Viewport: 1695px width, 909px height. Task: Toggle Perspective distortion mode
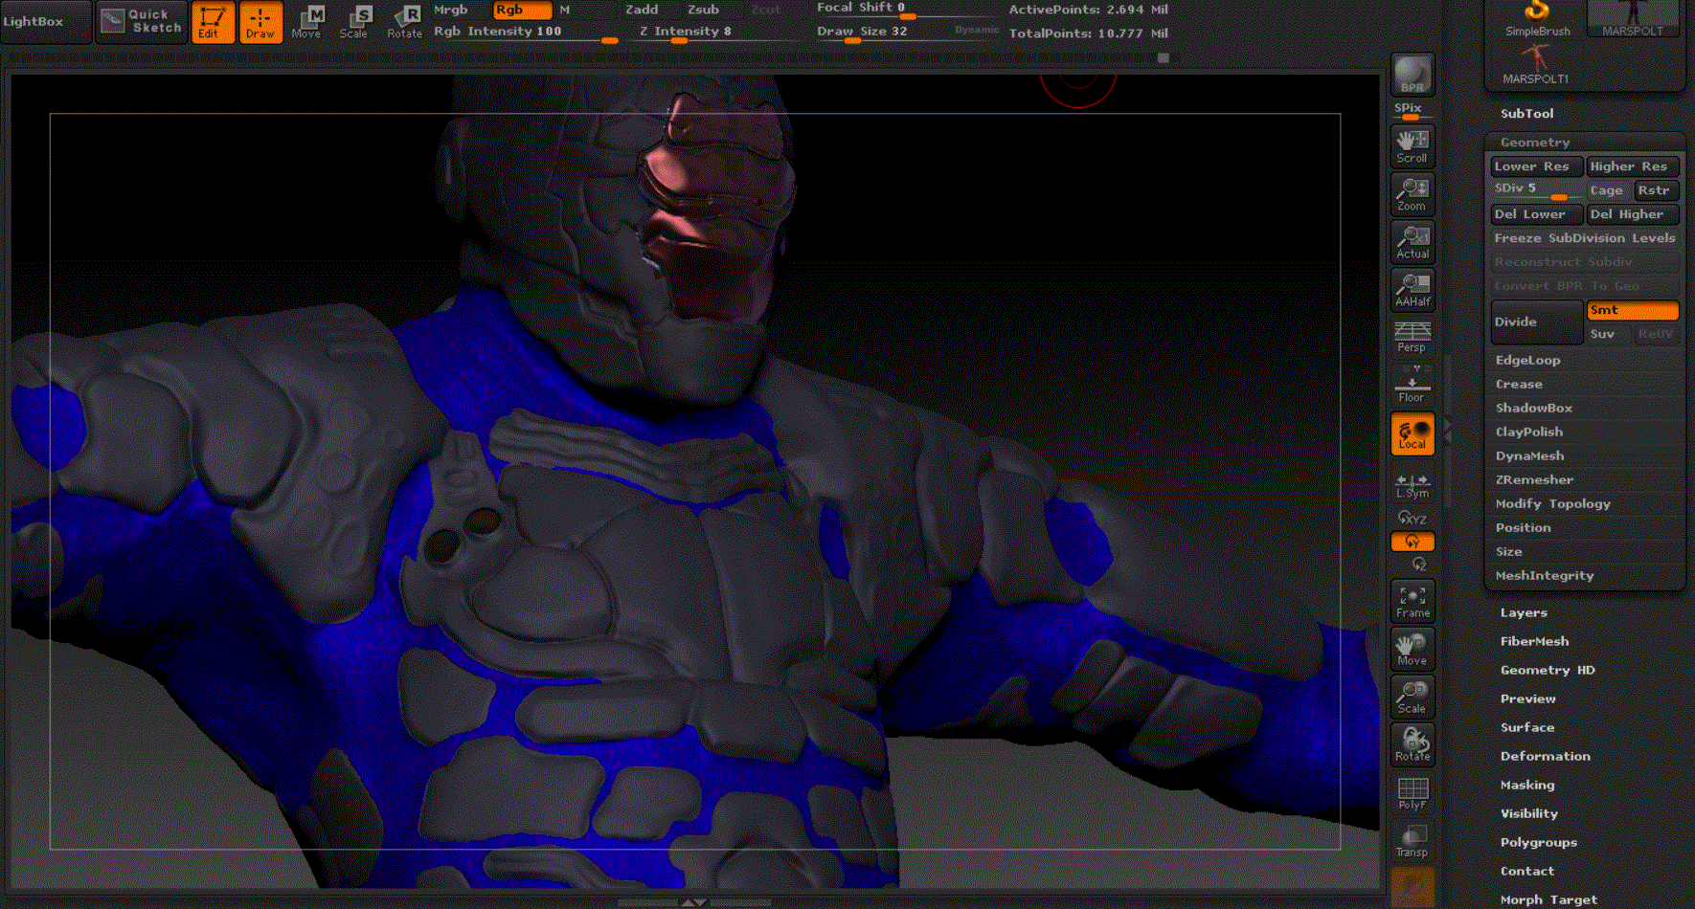(x=1412, y=337)
